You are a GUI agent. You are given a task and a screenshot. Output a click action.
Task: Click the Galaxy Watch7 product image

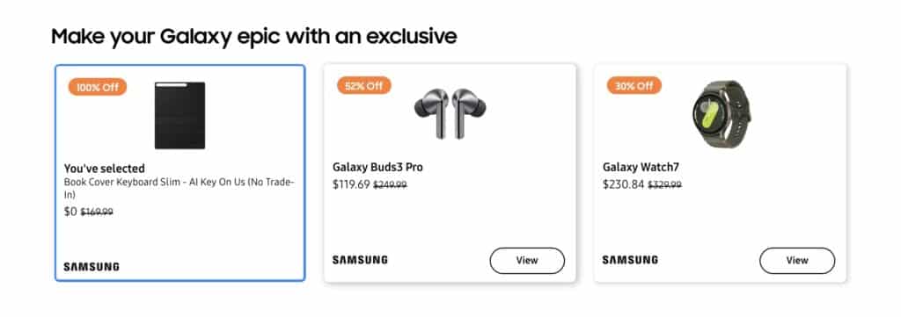(721, 114)
